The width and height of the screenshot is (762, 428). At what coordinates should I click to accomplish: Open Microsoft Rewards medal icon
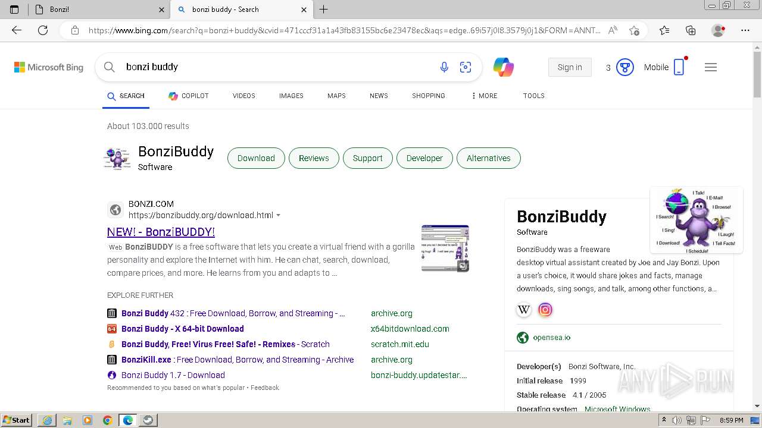[624, 67]
